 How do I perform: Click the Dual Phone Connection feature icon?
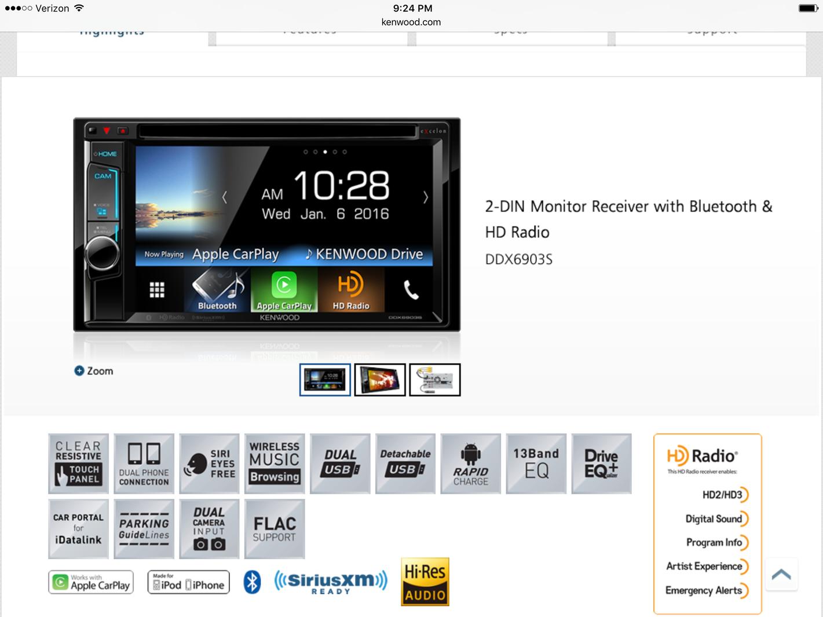coord(144,464)
